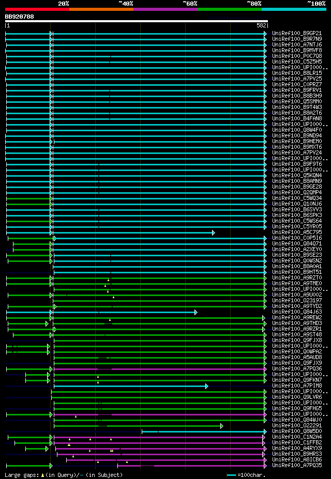This screenshot has width=331, height=479.
Task: Click the green ~80% identity legend segment
Action: [230, 9]
